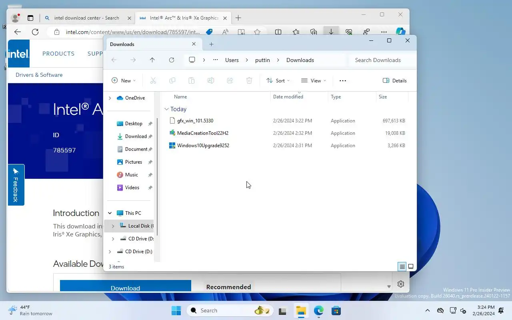Open Edge Copilot sidebar icon

coord(401,32)
